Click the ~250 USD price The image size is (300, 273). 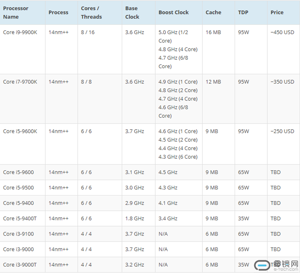click(282, 131)
